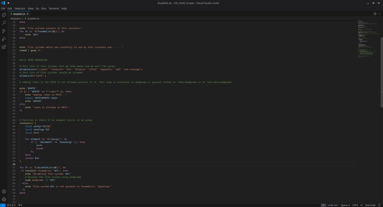Open the Extensions view

(4, 47)
